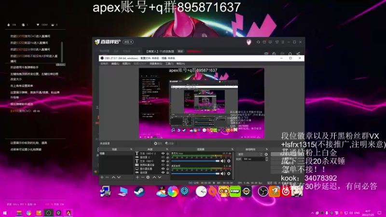Show hidden system tray icons chevron
386x217 pixels.
click(312, 213)
